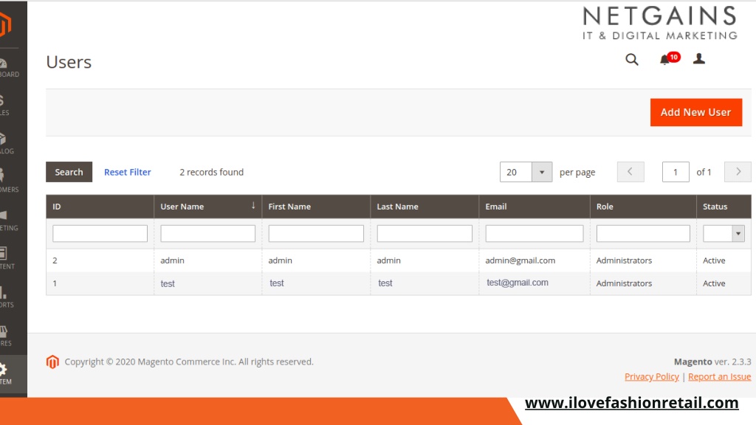The height and width of the screenshot is (425, 756).
Task: Sort by First Name column header
Action: click(x=316, y=207)
